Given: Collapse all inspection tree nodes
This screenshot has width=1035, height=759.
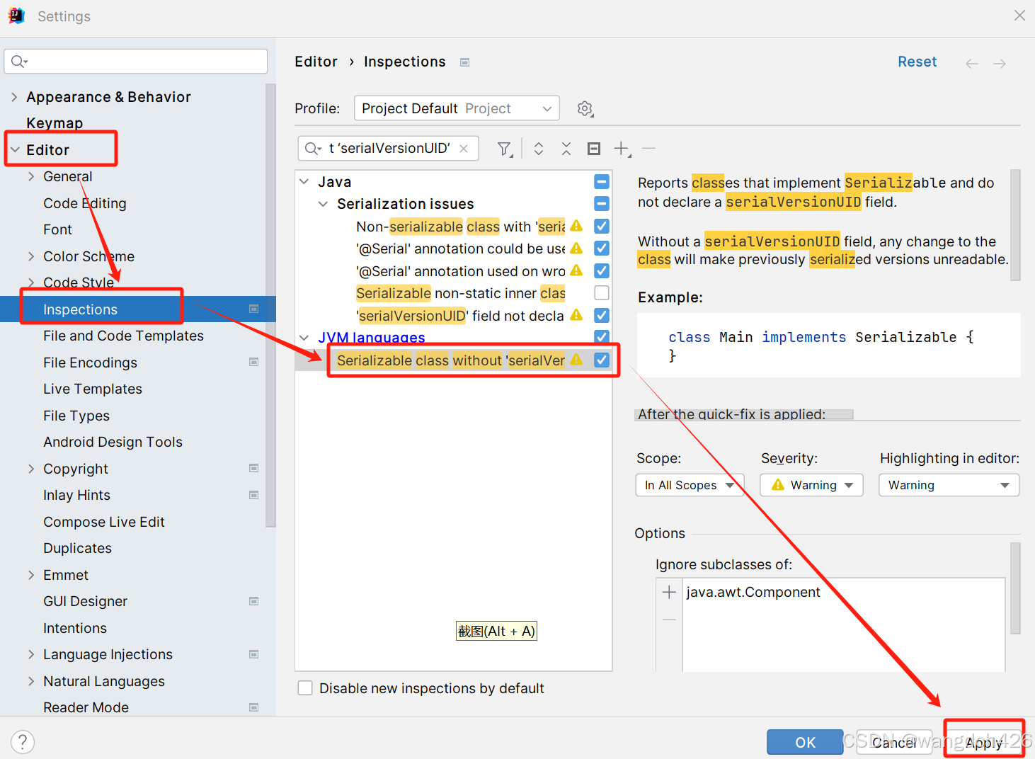Looking at the screenshot, I should (x=566, y=148).
